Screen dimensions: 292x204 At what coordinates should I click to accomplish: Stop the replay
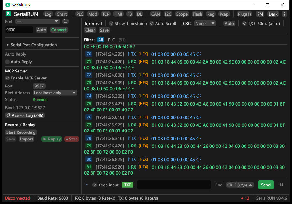pyautogui.click(x=72, y=139)
